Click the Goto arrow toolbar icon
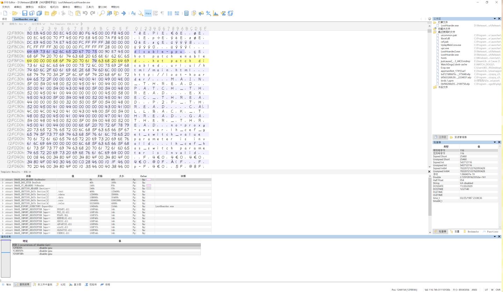 pos(124,13)
